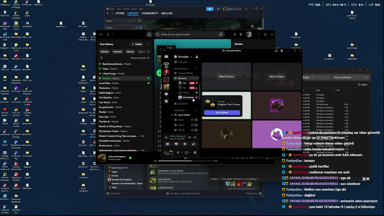Image resolution: width=384 pixels, height=216 pixels.
Task: Toggle Discord noise suppression icon
Action: coord(190,137)
